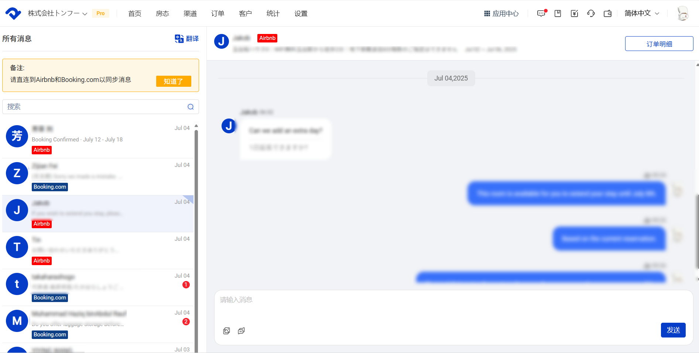Open 应用中心 app center
Image resolution: width=699 pixels, height=353 pixels.
tap(501, 14)
